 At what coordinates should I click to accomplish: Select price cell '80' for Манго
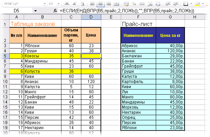coord(91,92)
